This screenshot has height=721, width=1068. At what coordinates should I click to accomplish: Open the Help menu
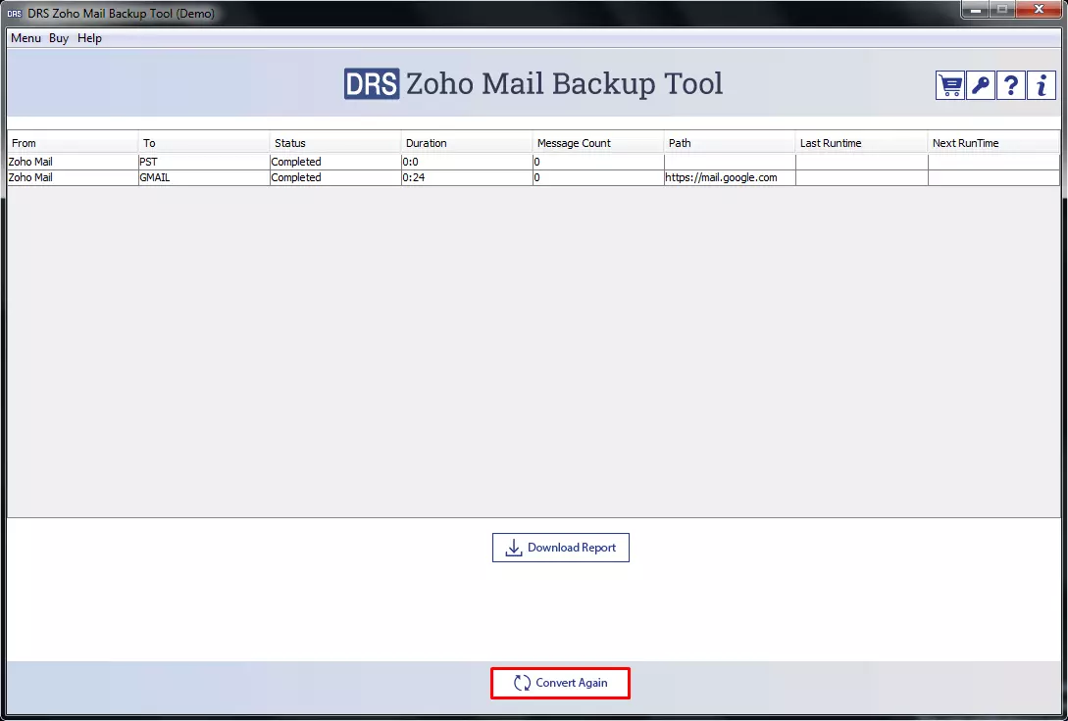tap(89, 38)
